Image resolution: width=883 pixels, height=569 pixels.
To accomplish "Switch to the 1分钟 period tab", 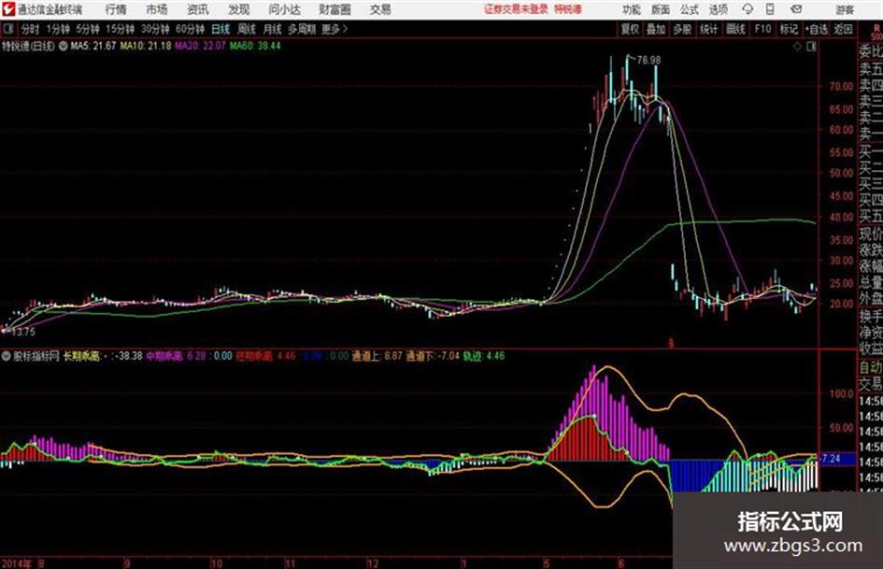I will pyautogui.click(x=57, y=29).
